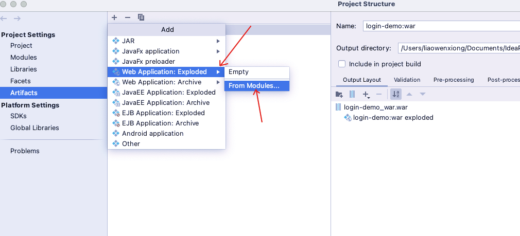
Task: Click the Output Layout remove minus icon
Action: pos(379,94)
